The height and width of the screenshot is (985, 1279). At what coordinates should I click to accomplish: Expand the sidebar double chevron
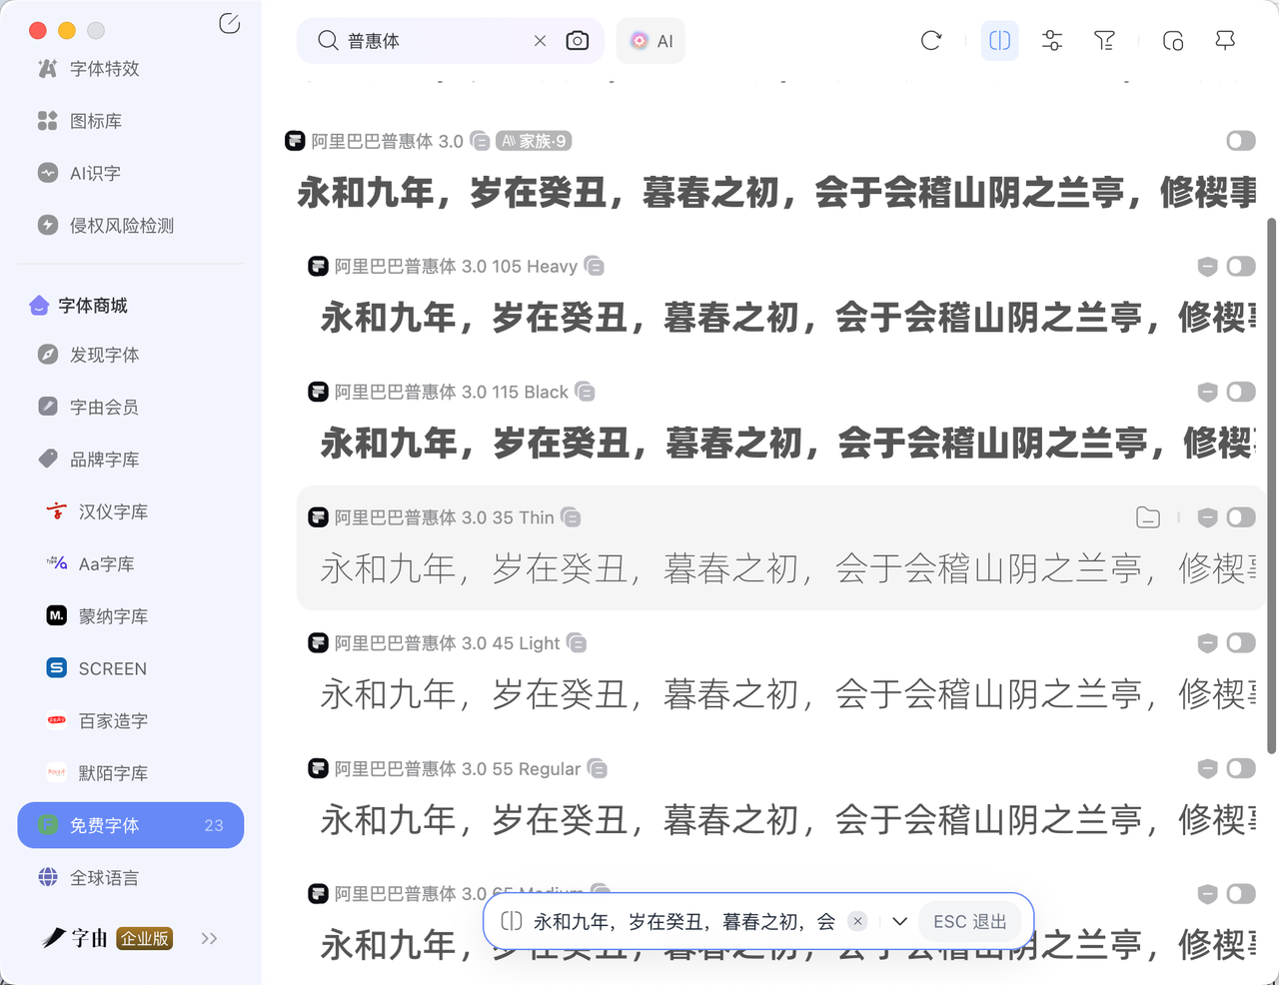click(209, 938)
